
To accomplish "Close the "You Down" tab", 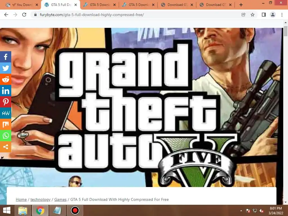I will 37,5.
